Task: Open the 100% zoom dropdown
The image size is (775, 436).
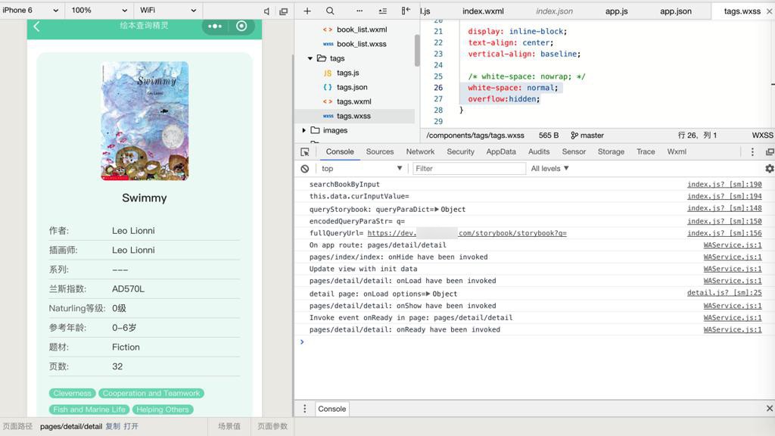Action: point(99,11)
